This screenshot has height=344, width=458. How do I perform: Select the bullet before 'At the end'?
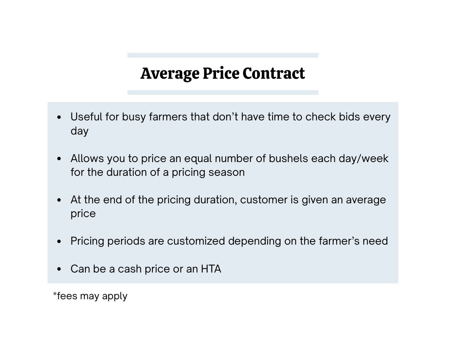point(59,200)
